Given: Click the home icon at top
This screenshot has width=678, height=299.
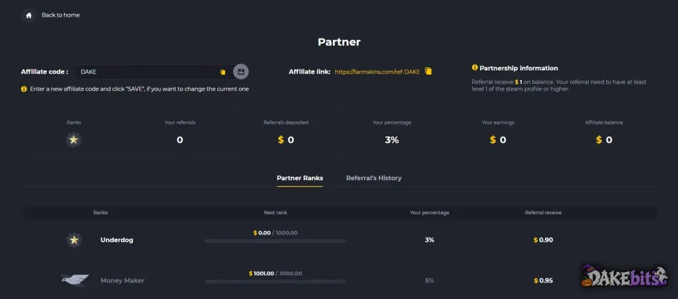Looking at the screenshot, I should click(x=28, y=15).
